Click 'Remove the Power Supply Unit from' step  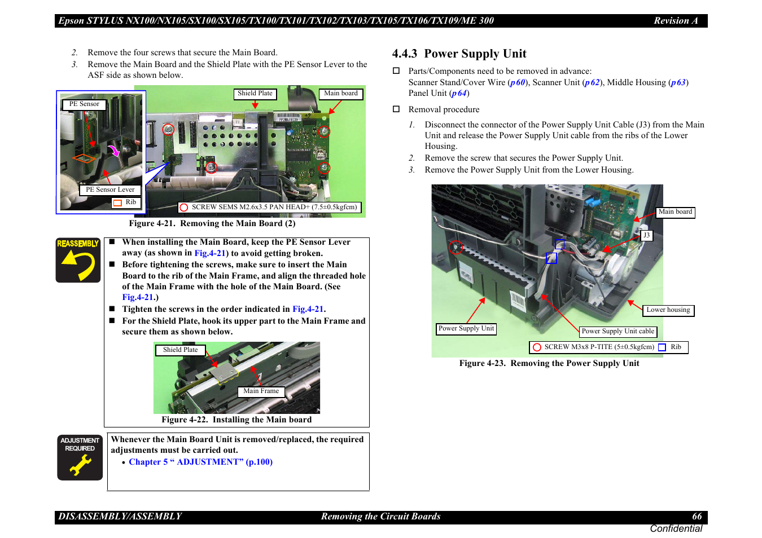pyautogui.click(x=529, y=170)
